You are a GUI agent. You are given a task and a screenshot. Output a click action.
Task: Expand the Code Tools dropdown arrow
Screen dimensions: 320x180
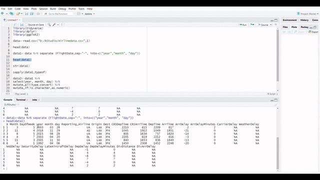[x=58, y=25]
